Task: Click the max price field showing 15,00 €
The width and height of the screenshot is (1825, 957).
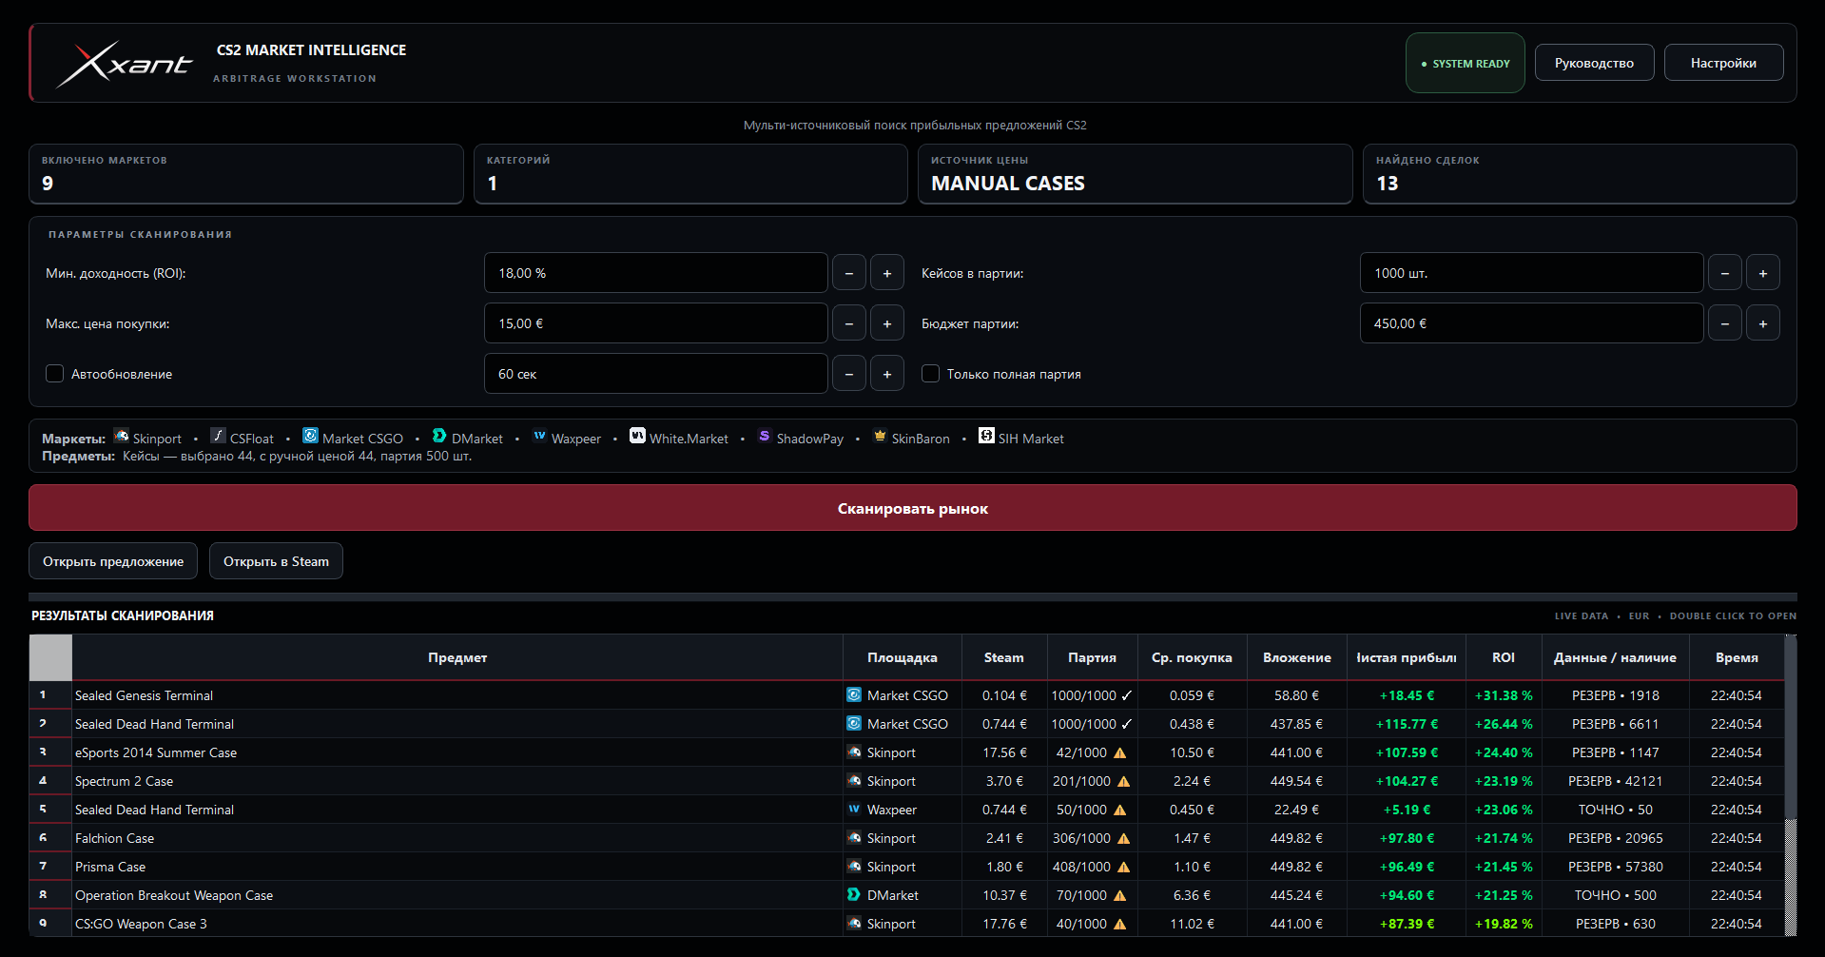Action: pyautogui.click(x=656, y=323)
